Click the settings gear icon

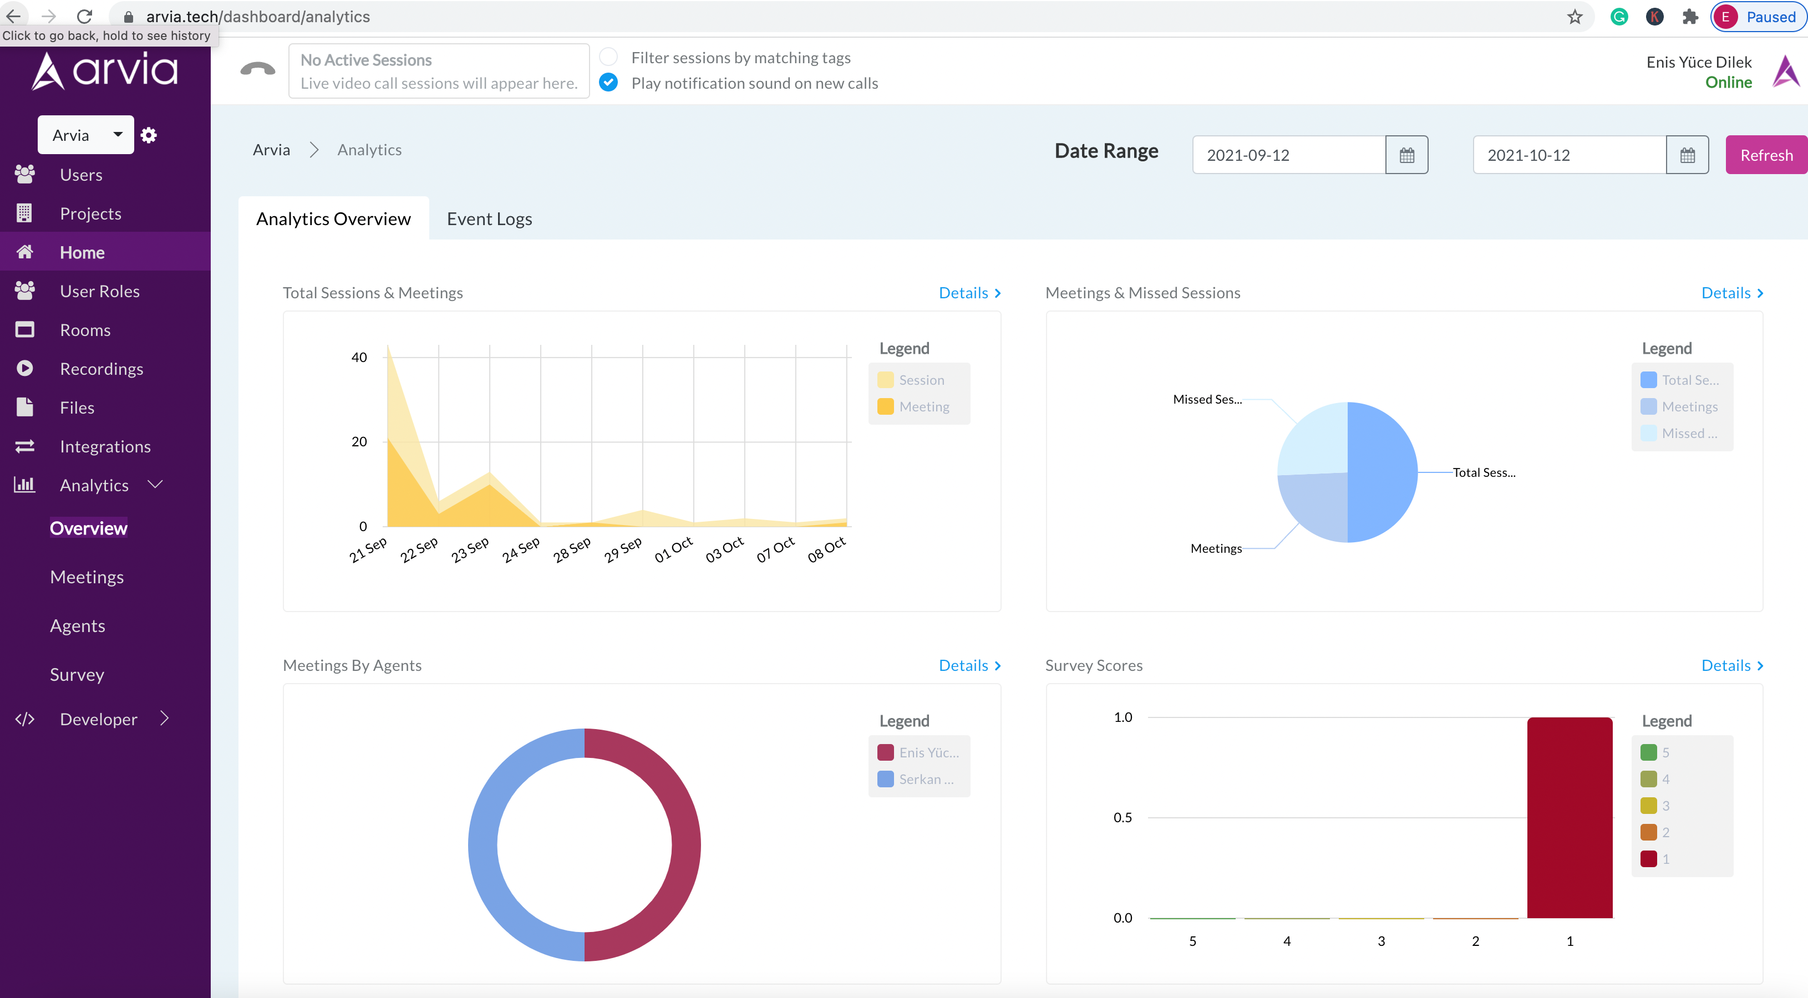click(149, 134)
